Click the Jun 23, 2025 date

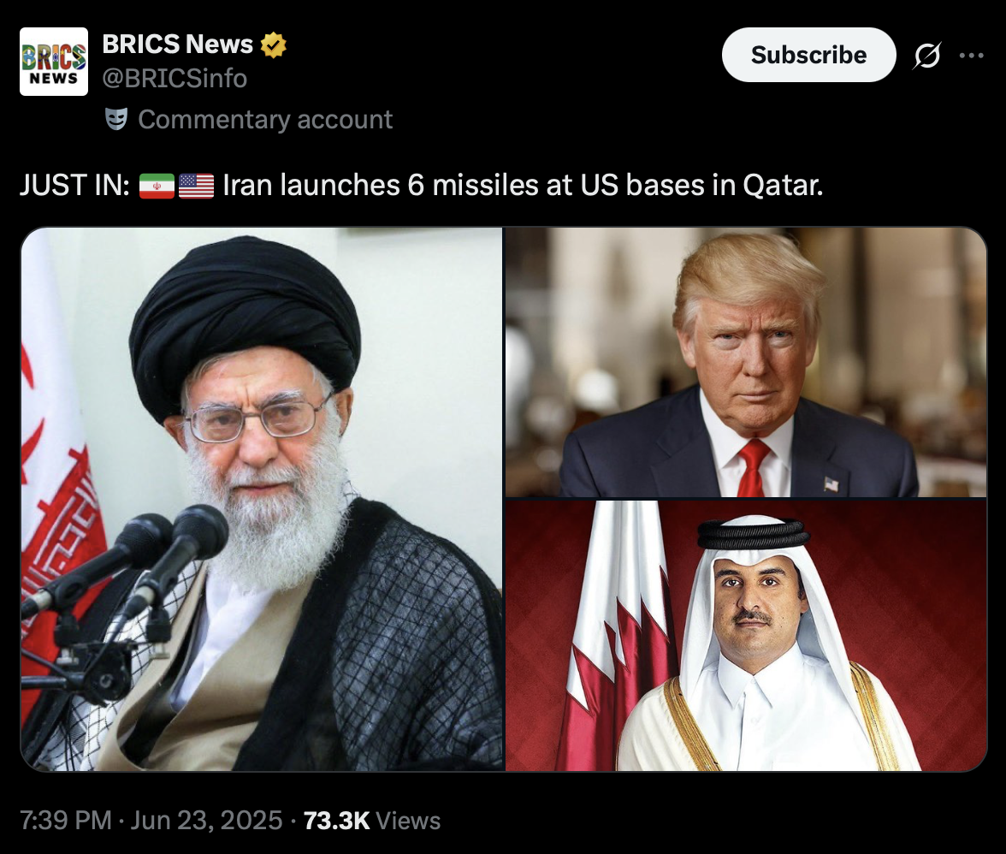click(x=206, y=821)
